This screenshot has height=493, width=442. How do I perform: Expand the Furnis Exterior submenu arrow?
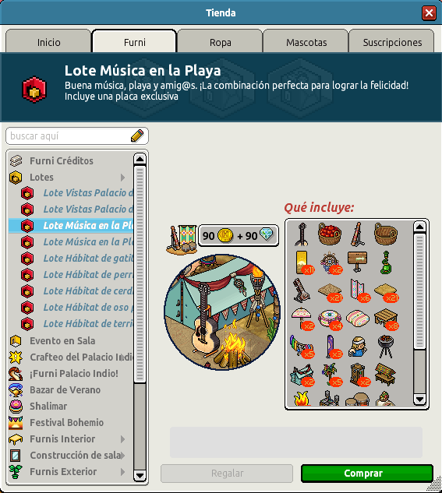[122, 472]
